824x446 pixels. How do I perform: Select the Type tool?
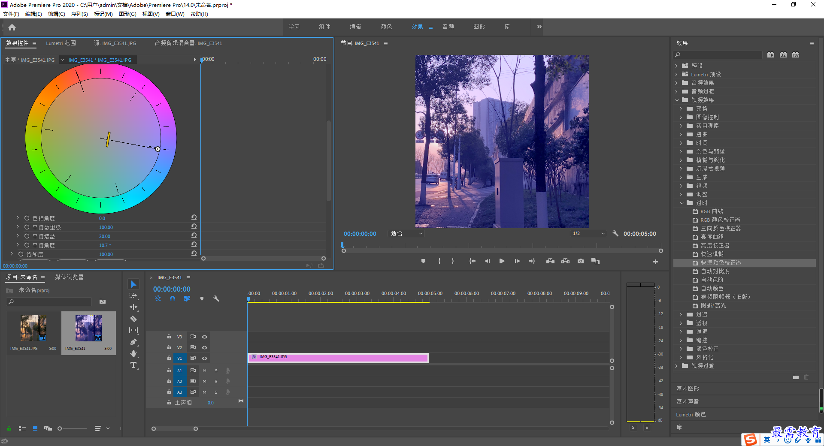[133, 365]
